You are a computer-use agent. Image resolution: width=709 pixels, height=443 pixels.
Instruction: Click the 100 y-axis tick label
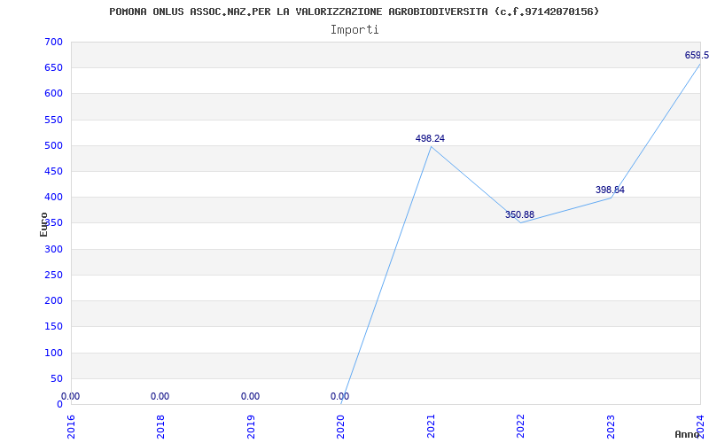tap(54, 353)
